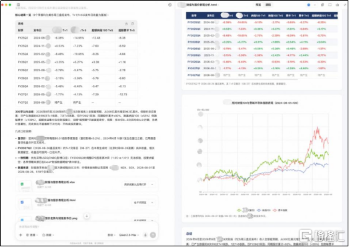Viewport: 349px width, 247px height.
Task: Expand open options arrow for html file
Action: 152,202
